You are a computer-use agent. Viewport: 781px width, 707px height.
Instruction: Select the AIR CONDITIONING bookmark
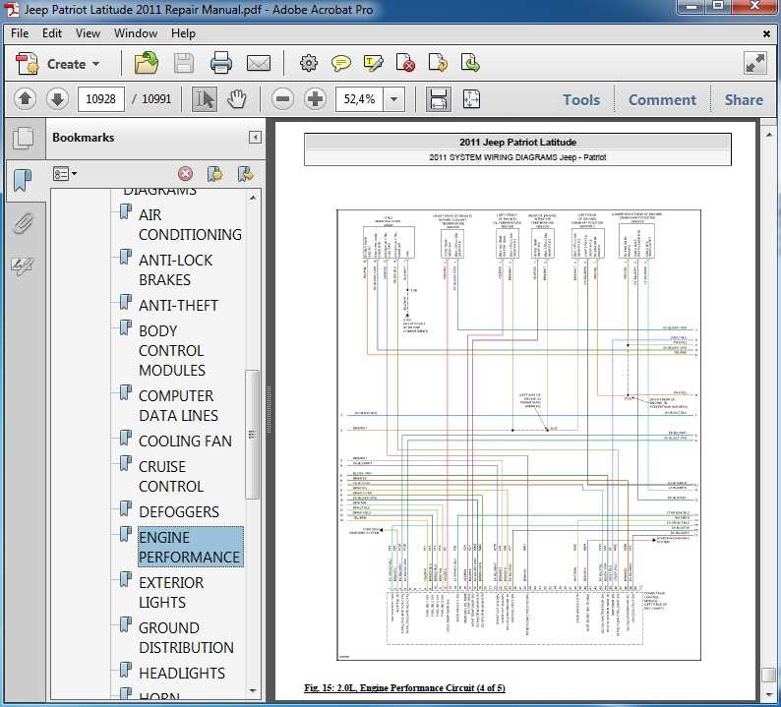click(x=190, y=224)
